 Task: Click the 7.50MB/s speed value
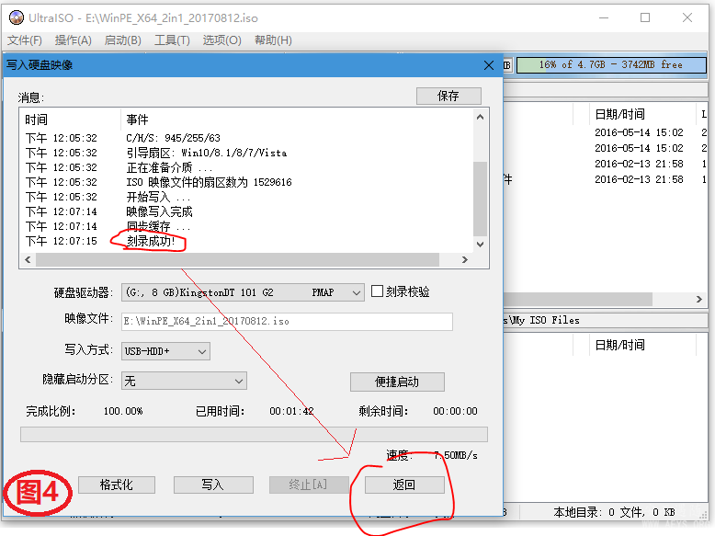456,455
